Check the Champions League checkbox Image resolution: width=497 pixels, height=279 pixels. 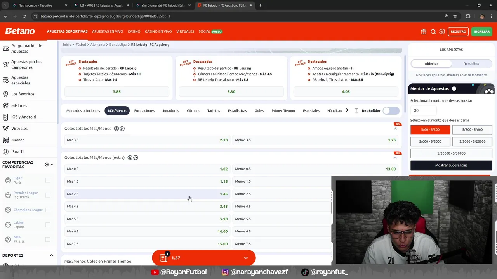coord(48,210)
